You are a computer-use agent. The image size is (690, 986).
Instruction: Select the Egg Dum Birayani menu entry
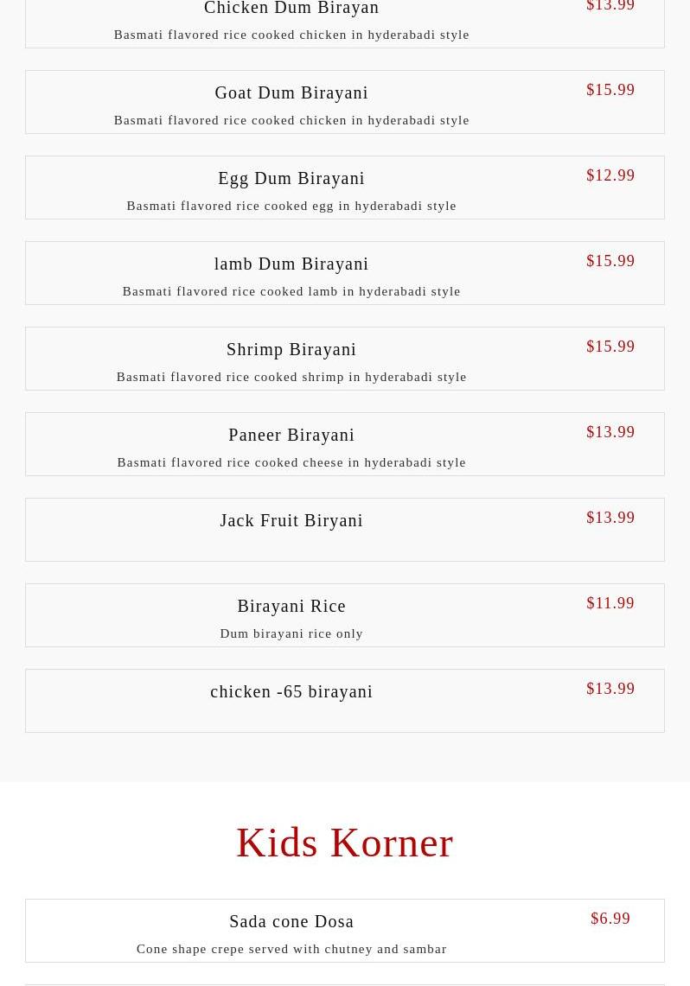coord(291,178)
